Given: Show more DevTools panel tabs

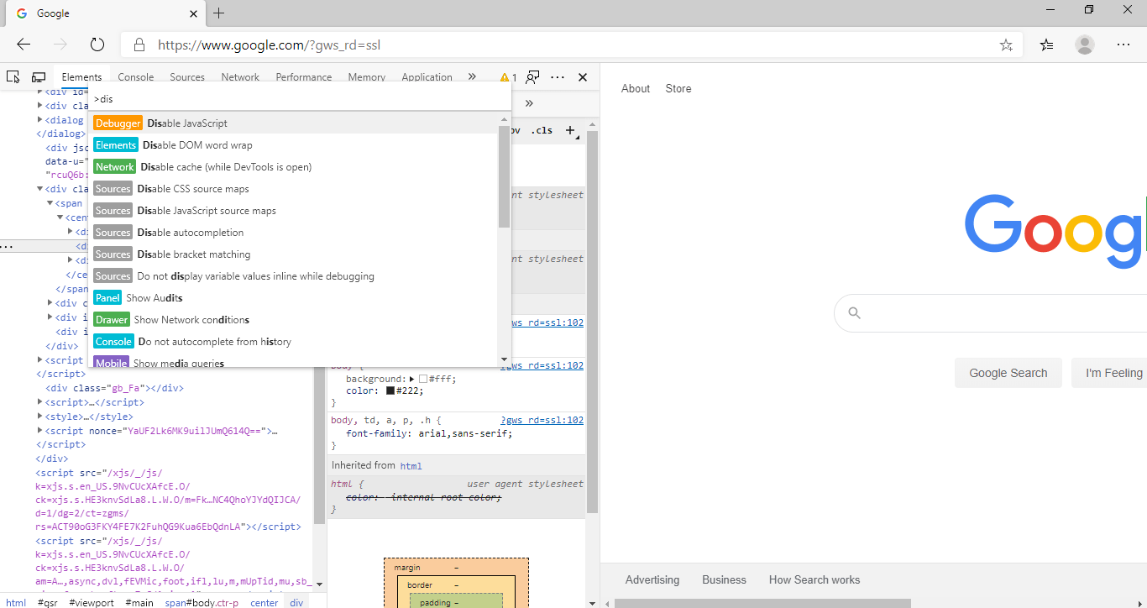Looking at the screenshot, I should [472, 76].
